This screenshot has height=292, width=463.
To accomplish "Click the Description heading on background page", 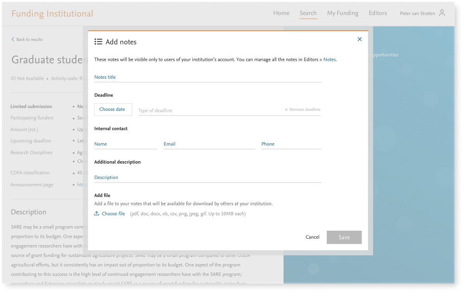I will pyautogui.click(x=28, y=212).
